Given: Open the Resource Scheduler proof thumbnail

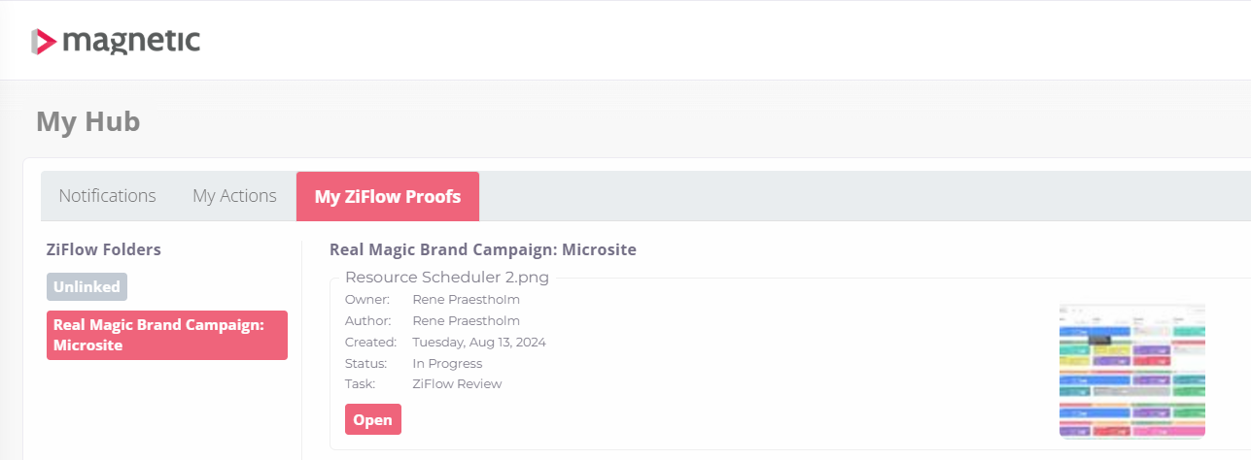Looking at the screenshot, I should (x=1131, y=371).
